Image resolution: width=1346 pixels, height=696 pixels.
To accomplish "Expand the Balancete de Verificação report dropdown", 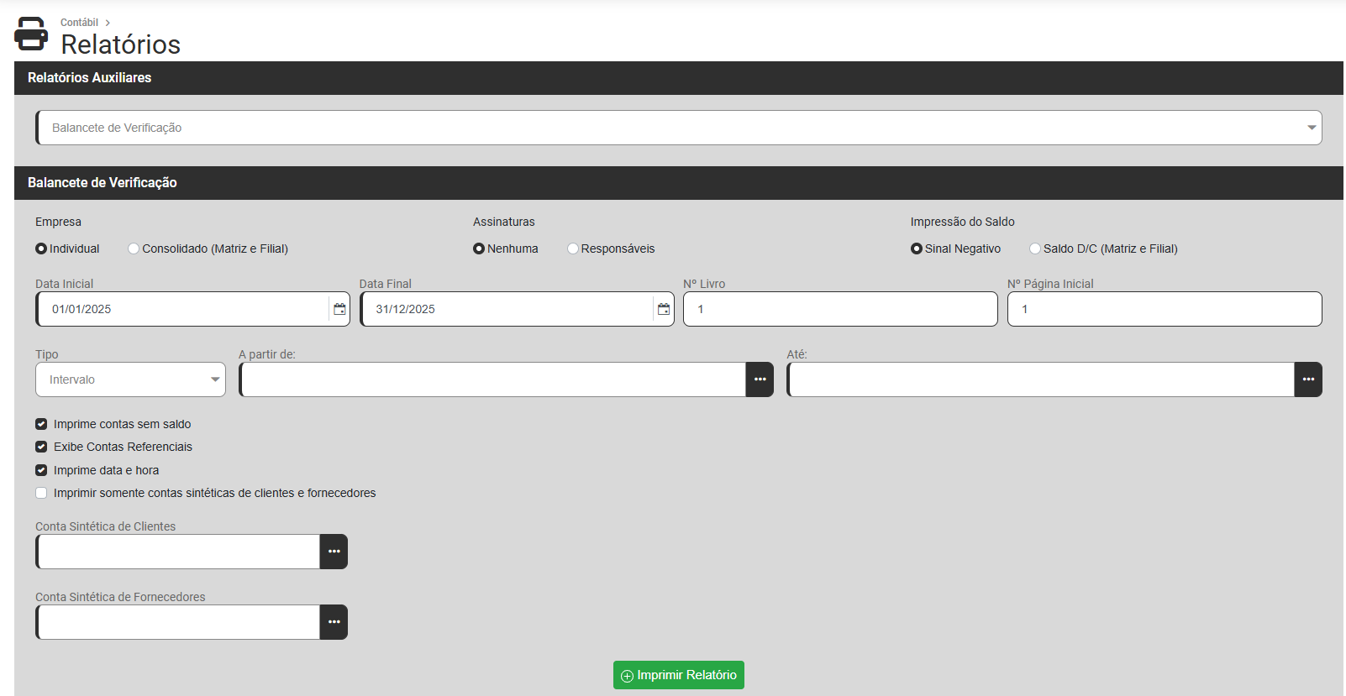I will point(679,128).
